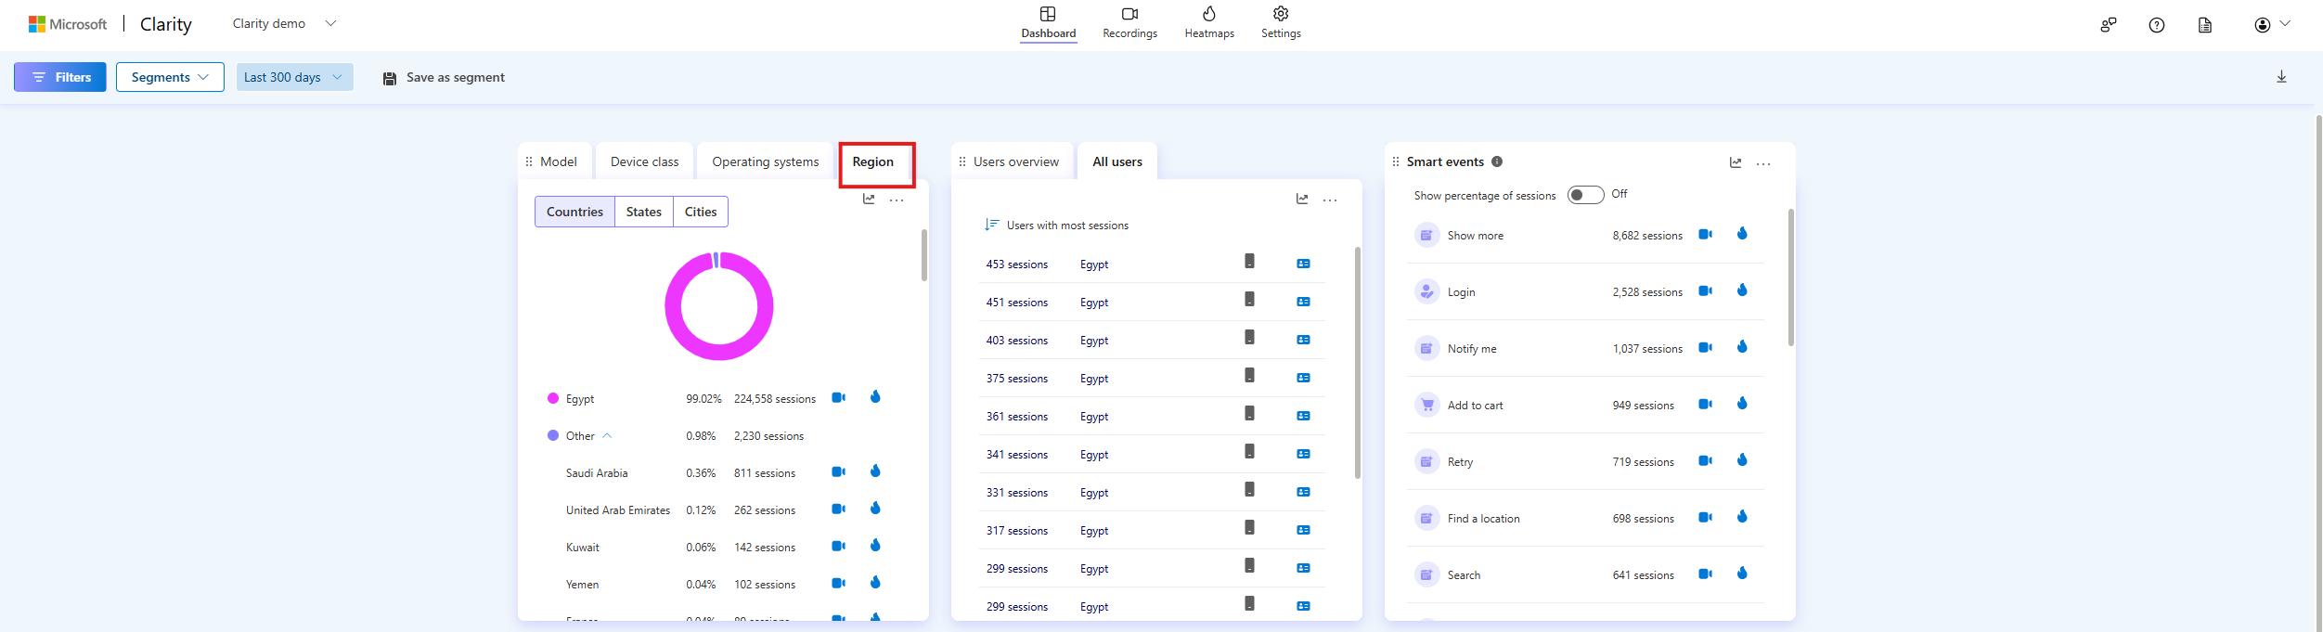Click the Egypt magenta legend dot
Image resolution: width=2323 pixels, height=632 pixels.
point(553,398)
